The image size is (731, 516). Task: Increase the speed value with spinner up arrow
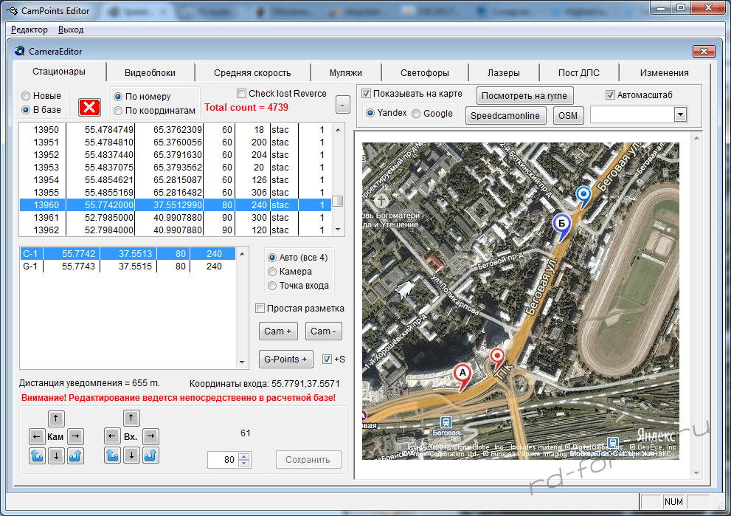[x=245, y=455]
